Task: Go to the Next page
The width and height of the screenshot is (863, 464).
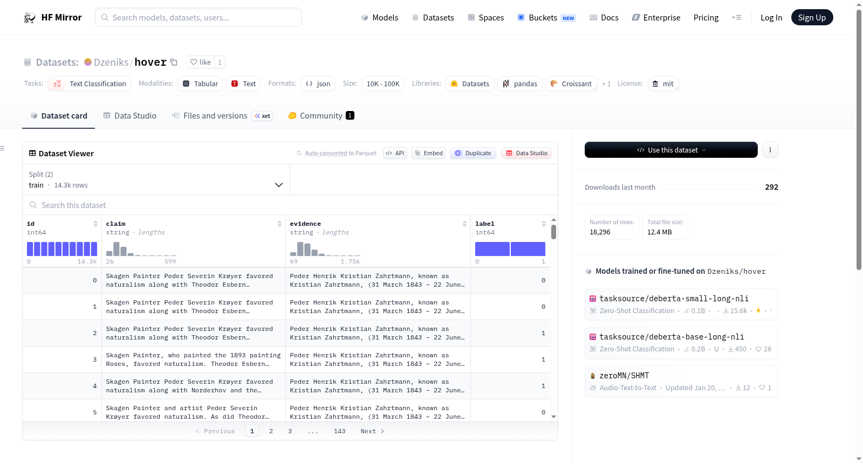Action: 372,431
